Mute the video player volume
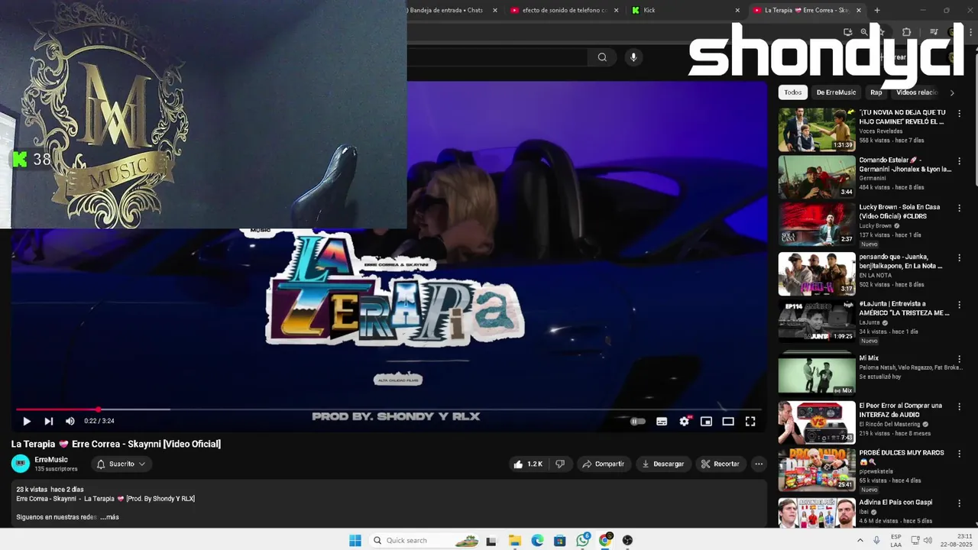Screen dimensions: 978x550 coord(70,421)
